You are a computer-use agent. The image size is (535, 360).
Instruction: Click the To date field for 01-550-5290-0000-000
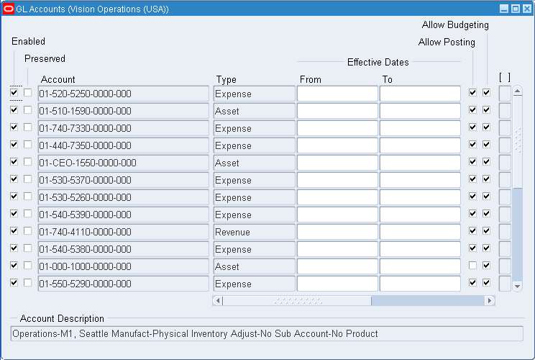(x=420, y=284)
